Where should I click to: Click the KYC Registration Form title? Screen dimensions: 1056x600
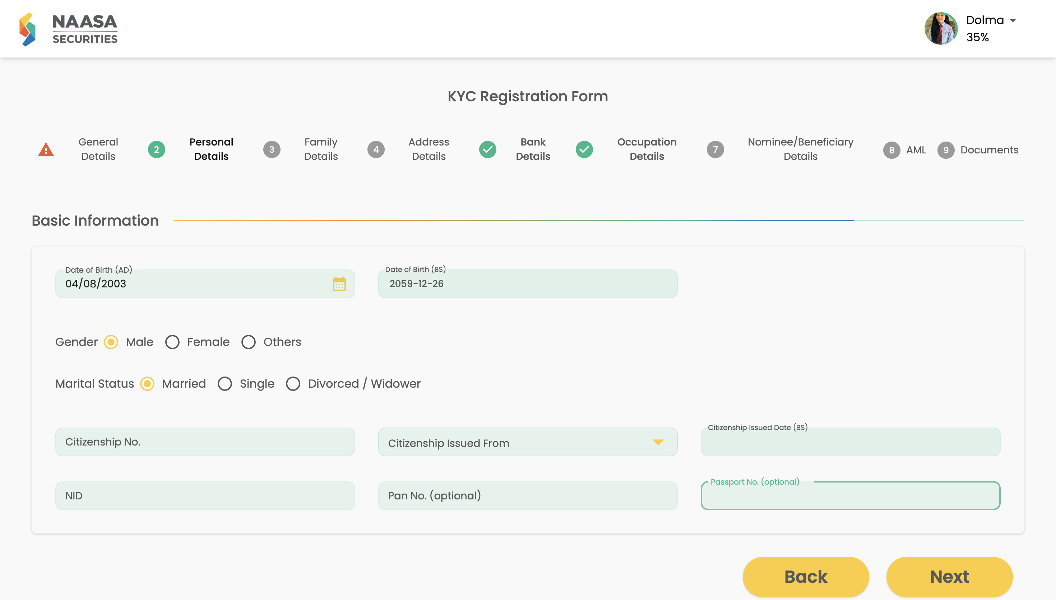(x=528, y=96)
